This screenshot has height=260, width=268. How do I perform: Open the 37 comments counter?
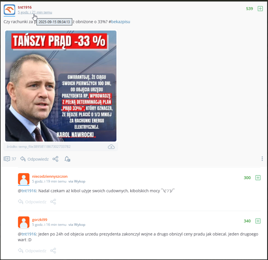click(x=10, y=159)
